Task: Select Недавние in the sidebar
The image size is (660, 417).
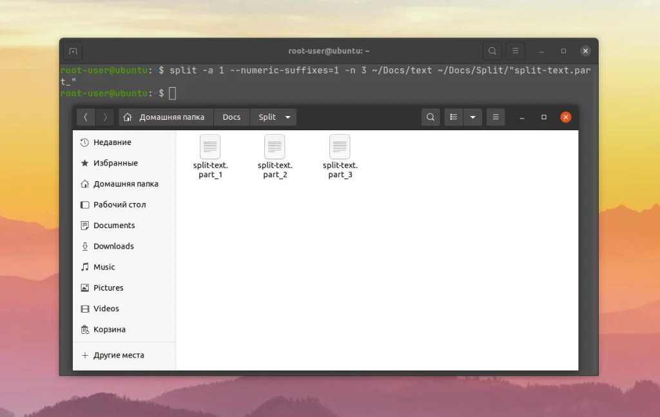Action: [x=110, y=142]
